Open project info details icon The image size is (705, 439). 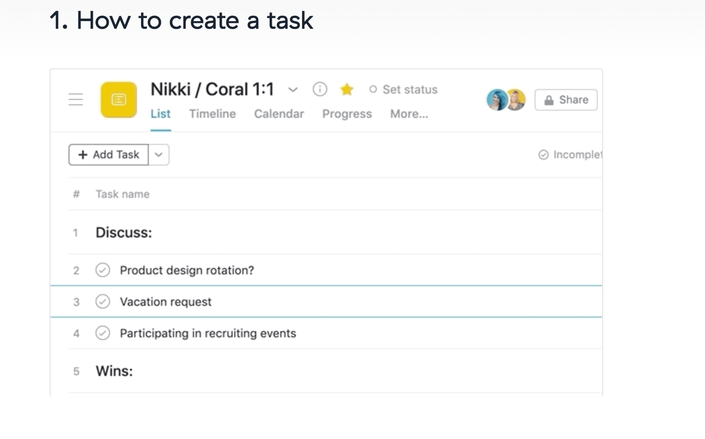(x=320, y=90)
